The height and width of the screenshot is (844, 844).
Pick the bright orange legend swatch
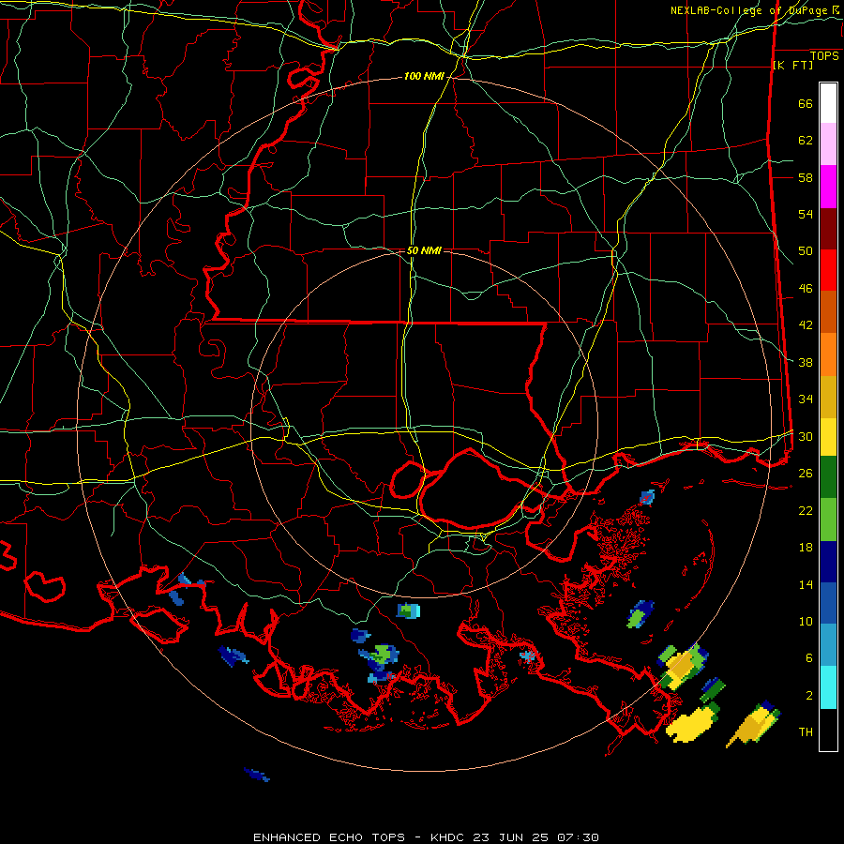point(828,354)
